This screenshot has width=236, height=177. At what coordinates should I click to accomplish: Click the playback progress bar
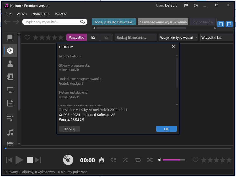pos(118,148)
